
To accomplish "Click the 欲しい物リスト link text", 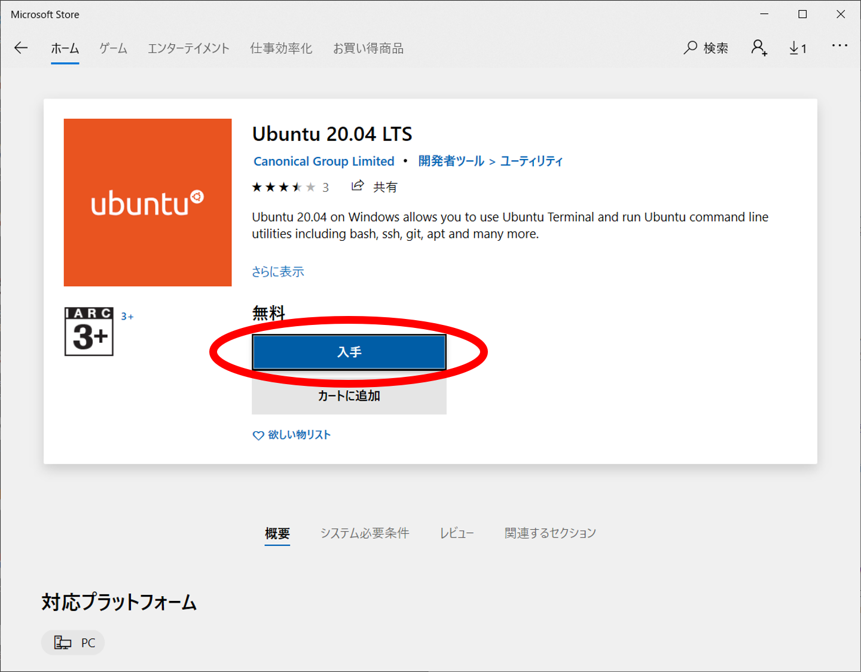I will (299, 435).
